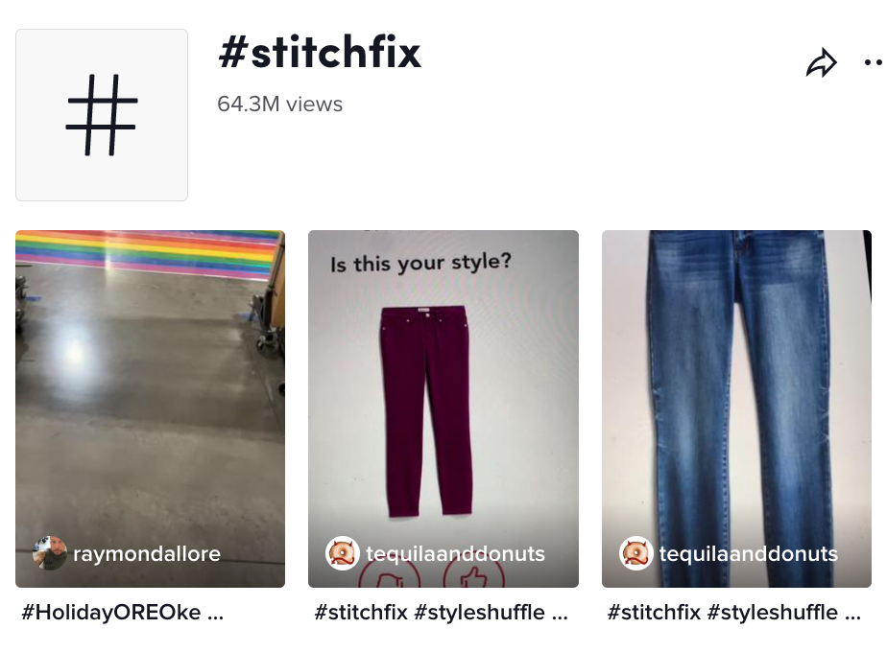Image resolution: width=887 pixels, height=652 pixels.
Task: Open the blue jeans video thumbnail
Action: [736, 408]
